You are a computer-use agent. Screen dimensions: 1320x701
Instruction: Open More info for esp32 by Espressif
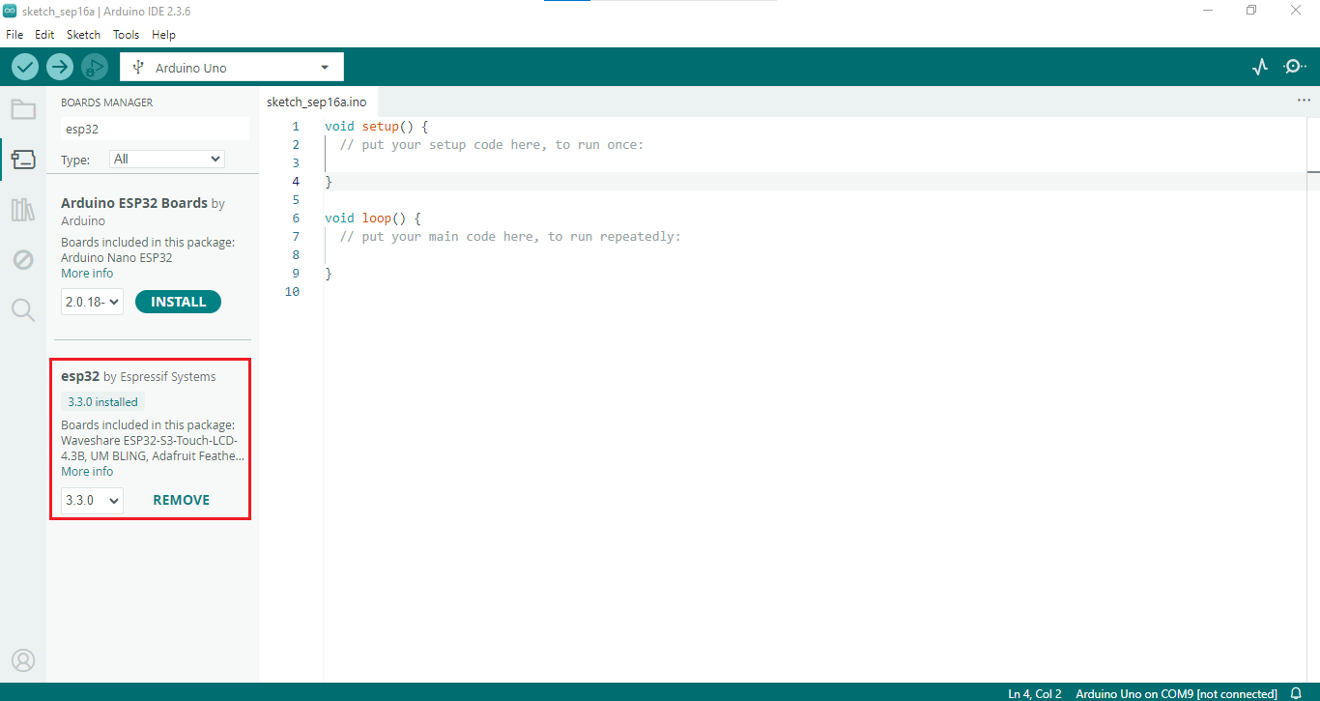(x=87, y=472)
